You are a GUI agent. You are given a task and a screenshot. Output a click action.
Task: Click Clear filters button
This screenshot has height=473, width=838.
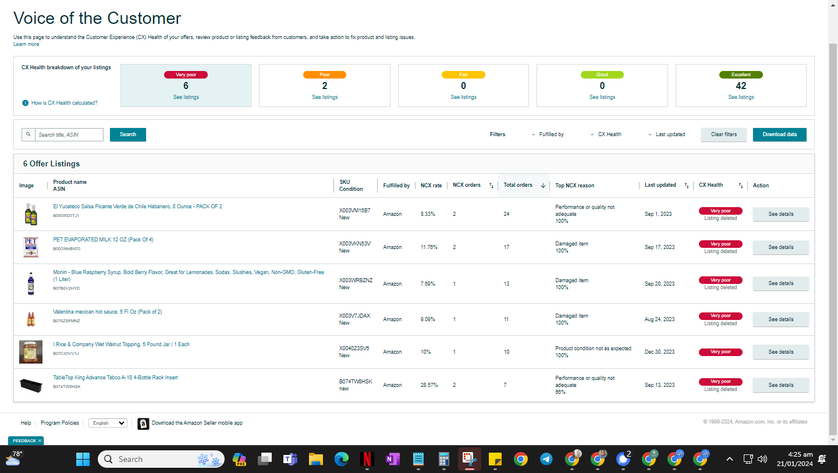(724, 134)
